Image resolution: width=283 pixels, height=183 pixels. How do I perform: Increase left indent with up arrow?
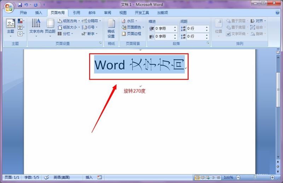point(175,27)
